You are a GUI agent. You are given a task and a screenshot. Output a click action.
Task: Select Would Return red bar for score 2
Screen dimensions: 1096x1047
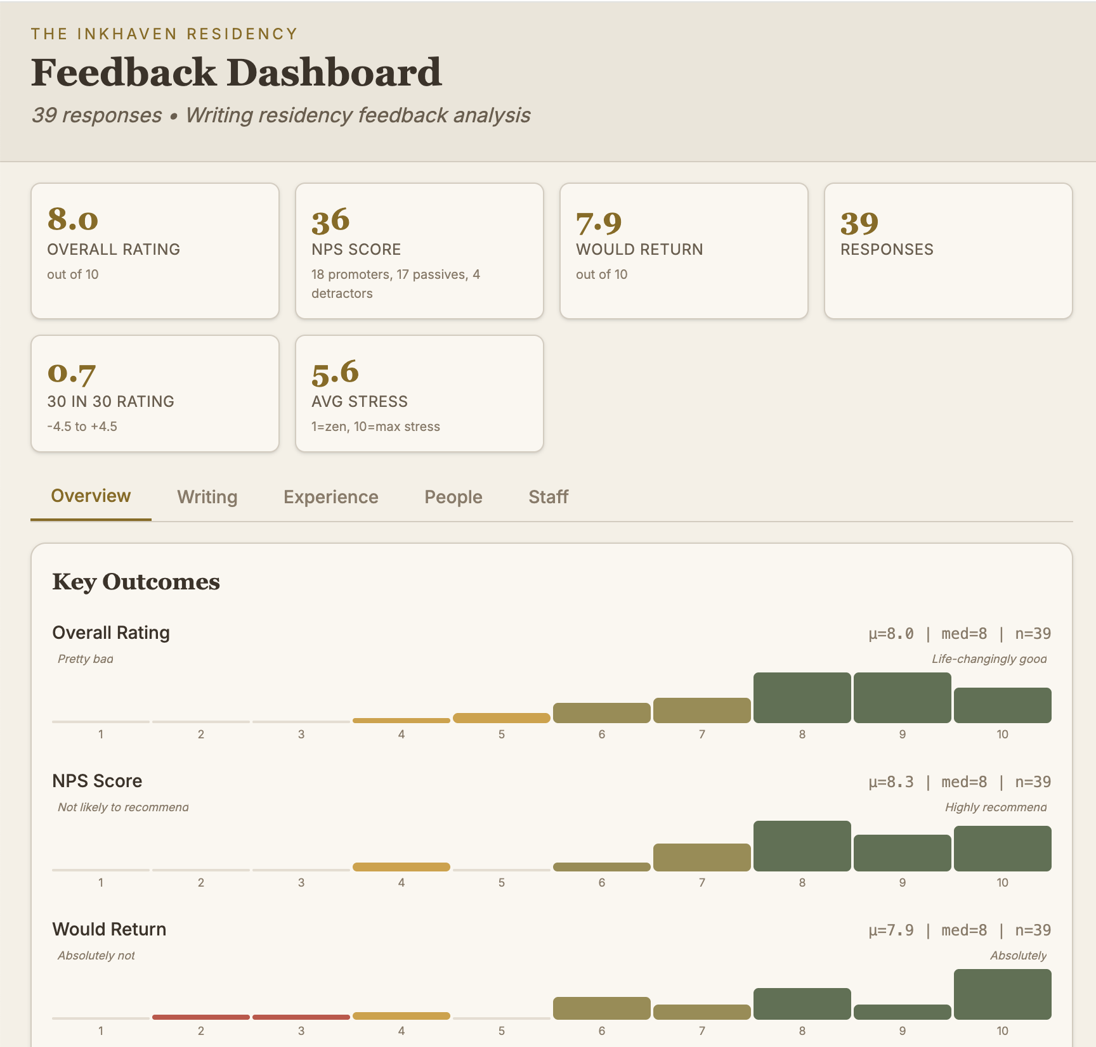200,1017
